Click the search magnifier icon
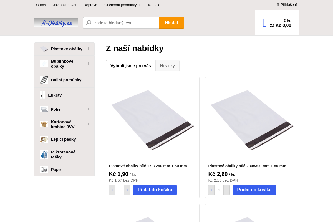The image size is (333, 222). click(89, 22)
